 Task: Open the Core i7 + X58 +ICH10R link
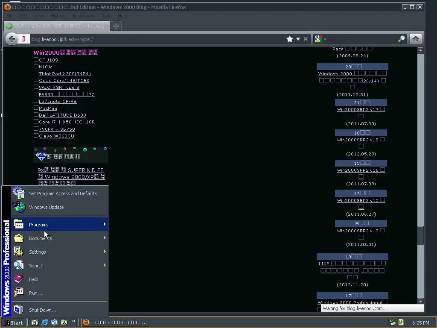pos(67,122)
